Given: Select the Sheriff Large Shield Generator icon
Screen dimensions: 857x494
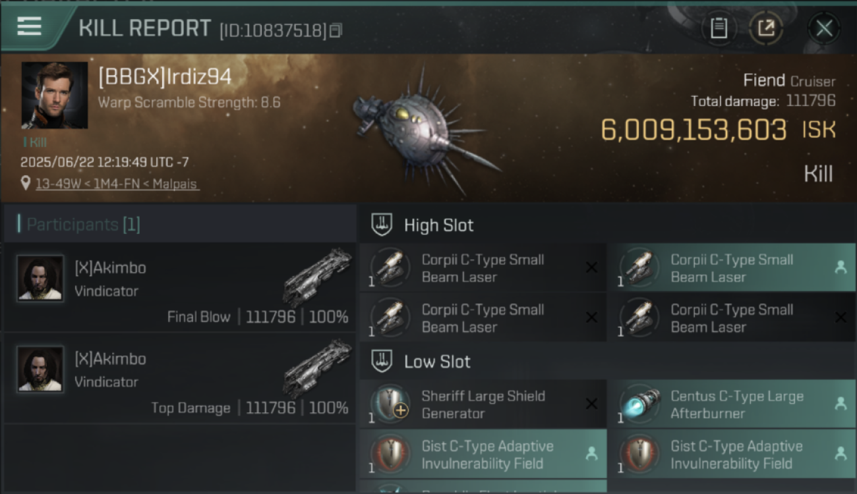Looking at the screenshot, I should (390, 404).
